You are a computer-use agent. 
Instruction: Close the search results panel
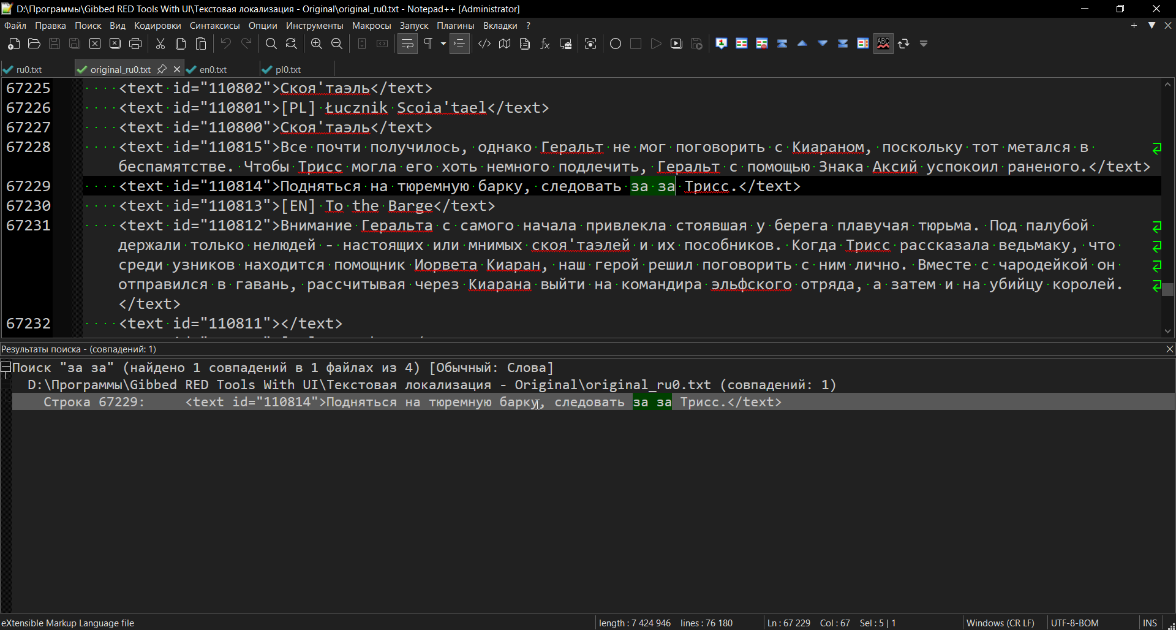(x=1169, y=349)
